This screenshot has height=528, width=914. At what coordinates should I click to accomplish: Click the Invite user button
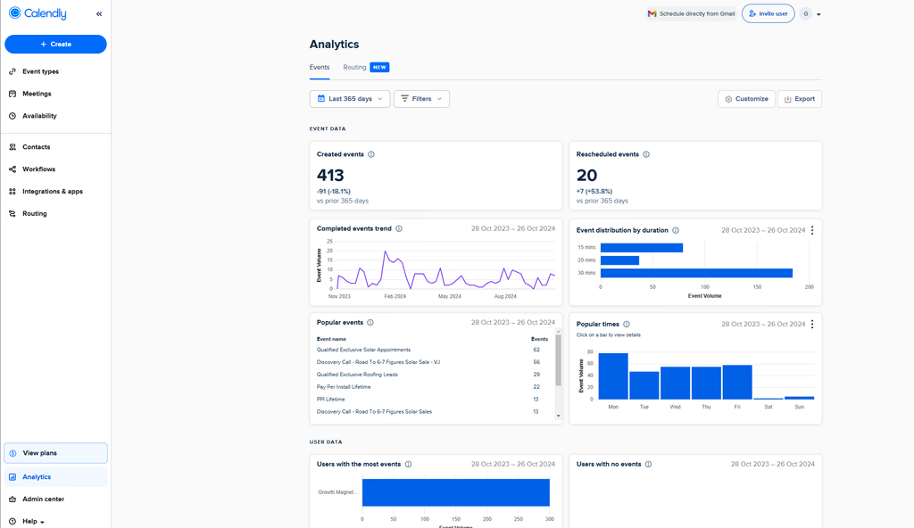pos(768,13)
